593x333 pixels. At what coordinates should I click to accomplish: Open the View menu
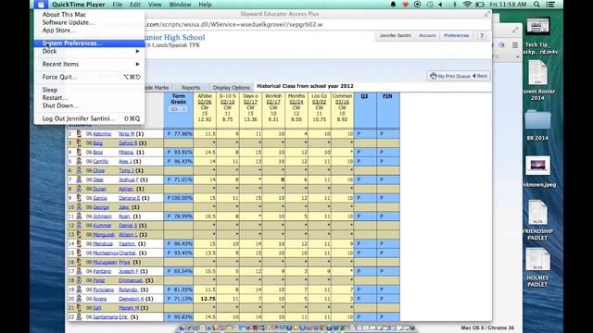155,5
